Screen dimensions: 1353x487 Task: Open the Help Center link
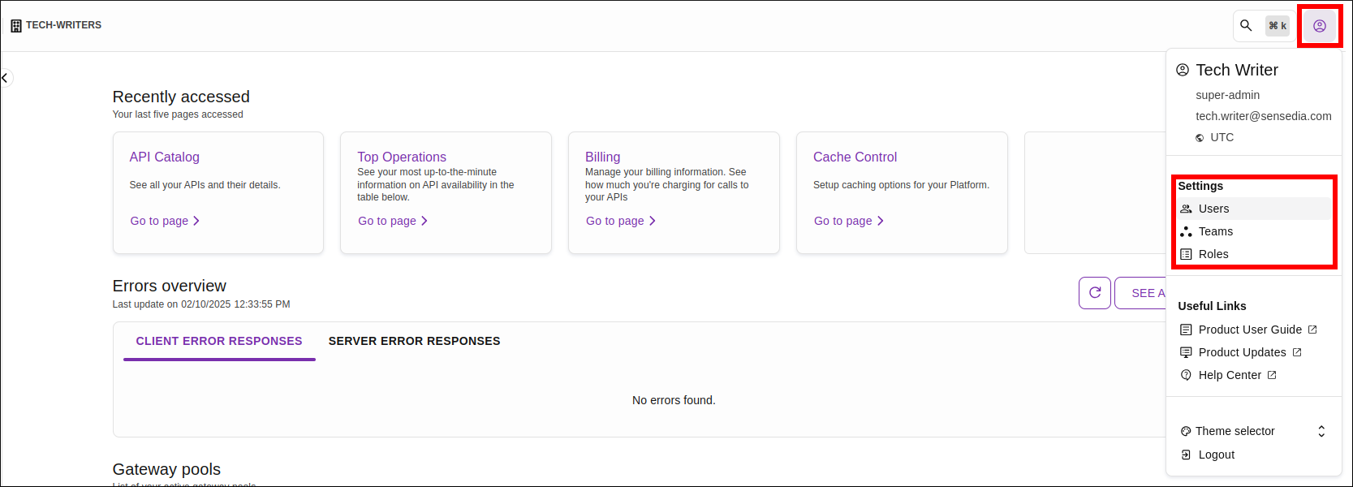(x=1230, y=375)
